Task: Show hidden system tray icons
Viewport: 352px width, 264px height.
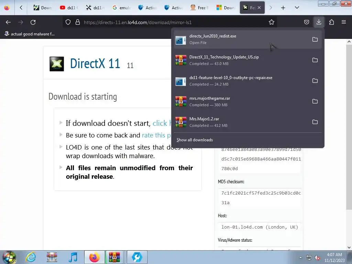Action: pyautogui.click(x=300, y=258)
